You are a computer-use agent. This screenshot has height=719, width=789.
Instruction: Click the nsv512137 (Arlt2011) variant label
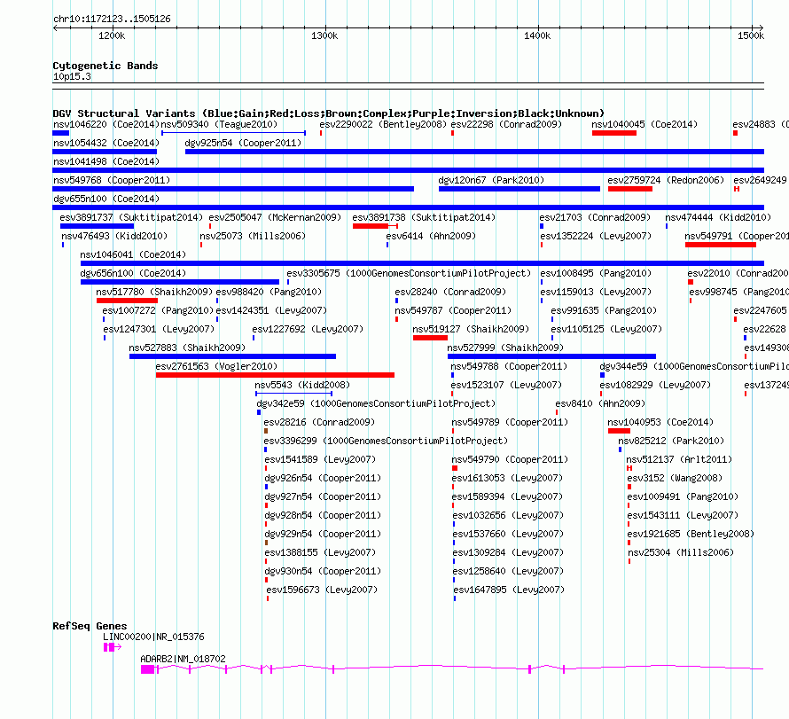tap(679, 459)
